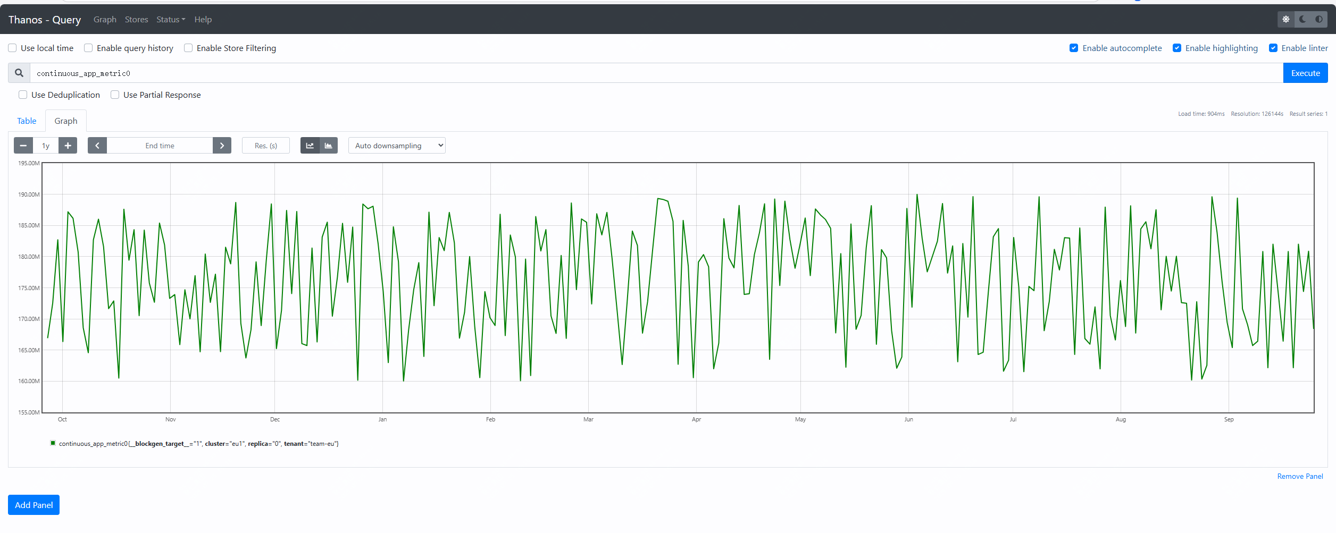The width and height of the screenshot is (1336, 533).
Task: Open the Auto downsampling dropdown
Action: click(x=397, y=146)
